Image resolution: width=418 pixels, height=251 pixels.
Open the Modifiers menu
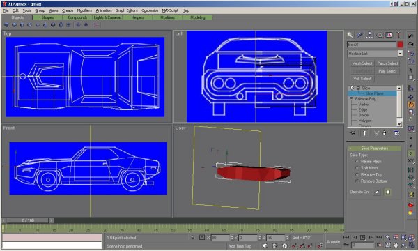(x=84, y=10)
